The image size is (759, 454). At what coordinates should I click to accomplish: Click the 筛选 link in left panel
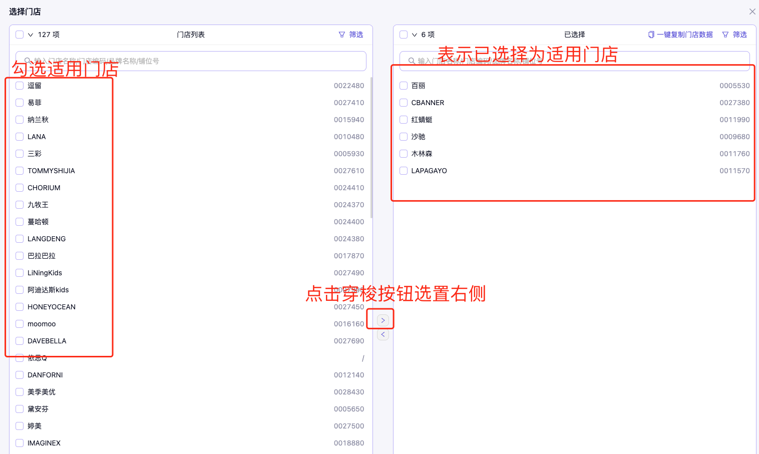[356, 35]
